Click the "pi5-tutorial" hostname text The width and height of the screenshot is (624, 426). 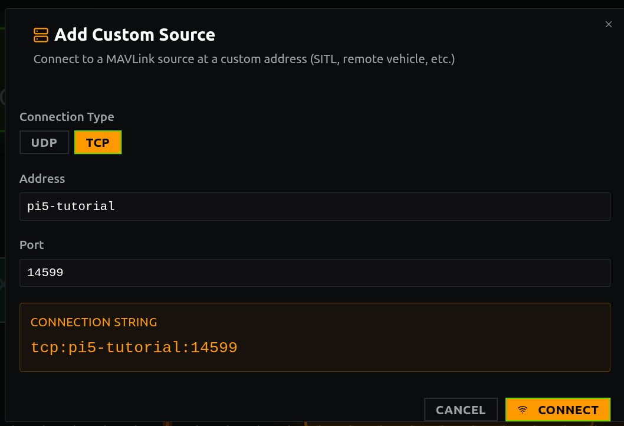(x=71, y=207)
